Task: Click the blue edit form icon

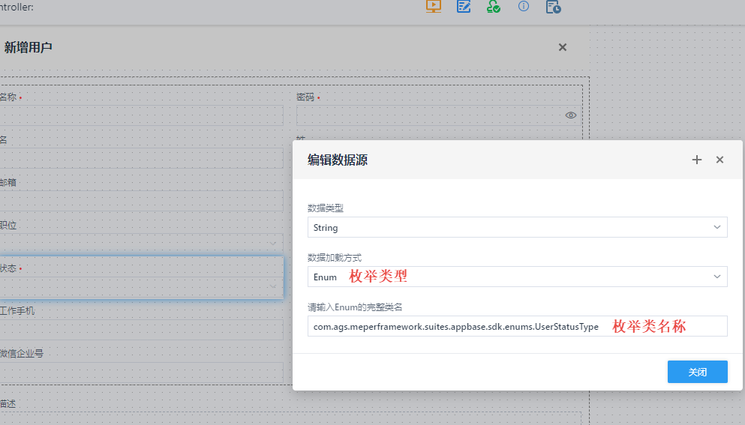Action: tap(463, 6)
